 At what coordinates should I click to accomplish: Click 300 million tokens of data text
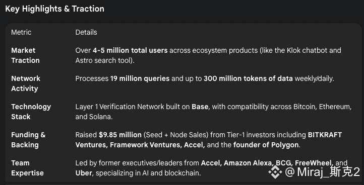[248, 78]
